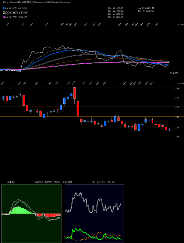Screen dimensions: 184x243
Task: Click the 'Pre C: 126.63' value
Action: (116, 17)
